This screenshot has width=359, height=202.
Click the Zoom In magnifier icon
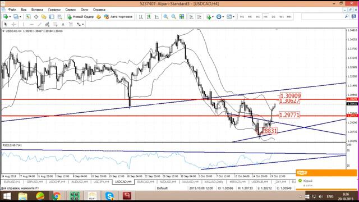tap(166, 17)
